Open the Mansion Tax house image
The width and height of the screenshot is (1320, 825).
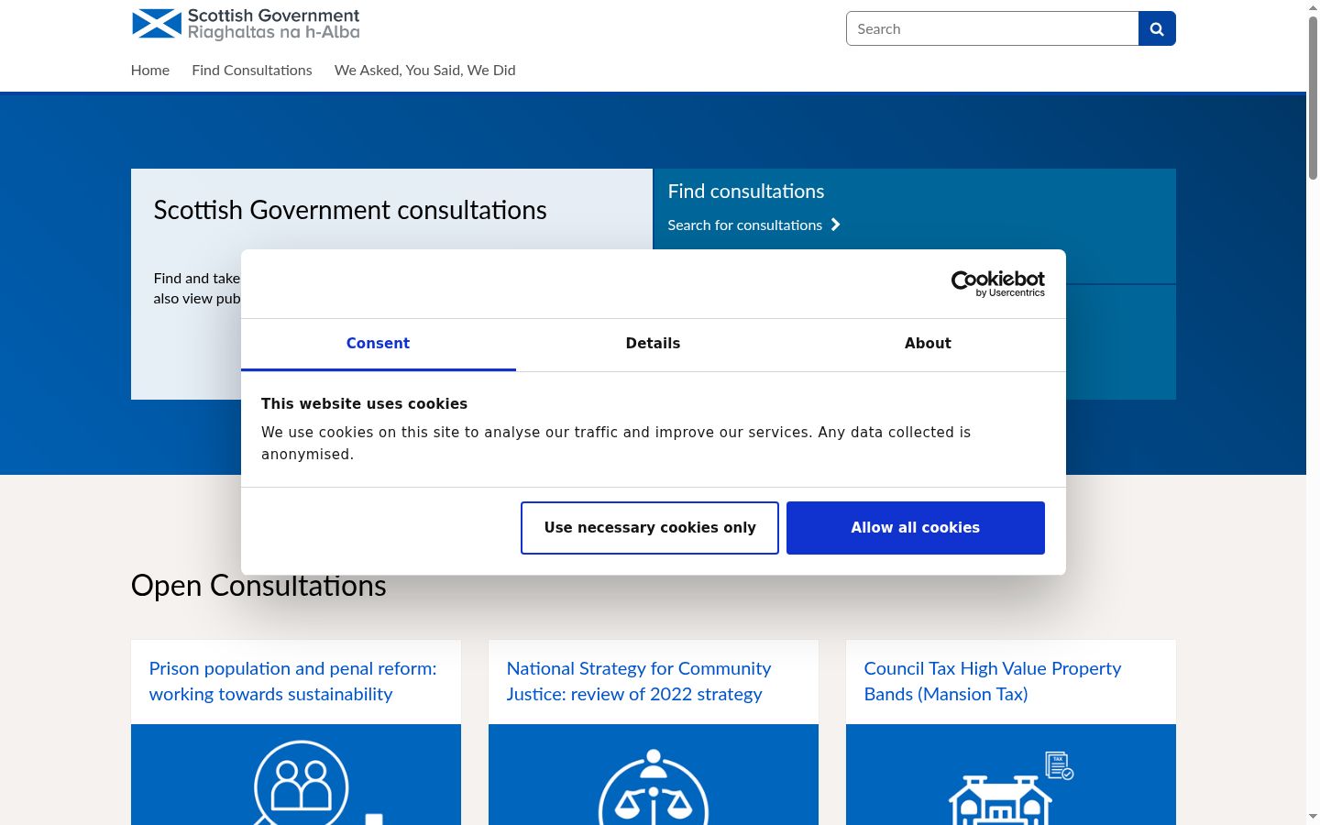[x=1011, y=775]
